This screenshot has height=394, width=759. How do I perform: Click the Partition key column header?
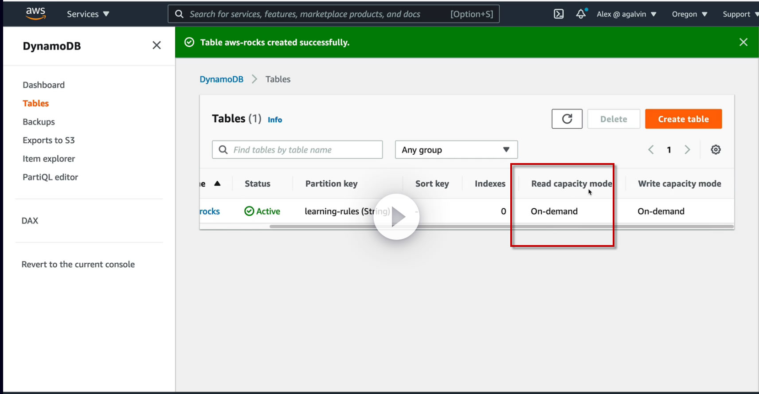[x=331, y=183]
